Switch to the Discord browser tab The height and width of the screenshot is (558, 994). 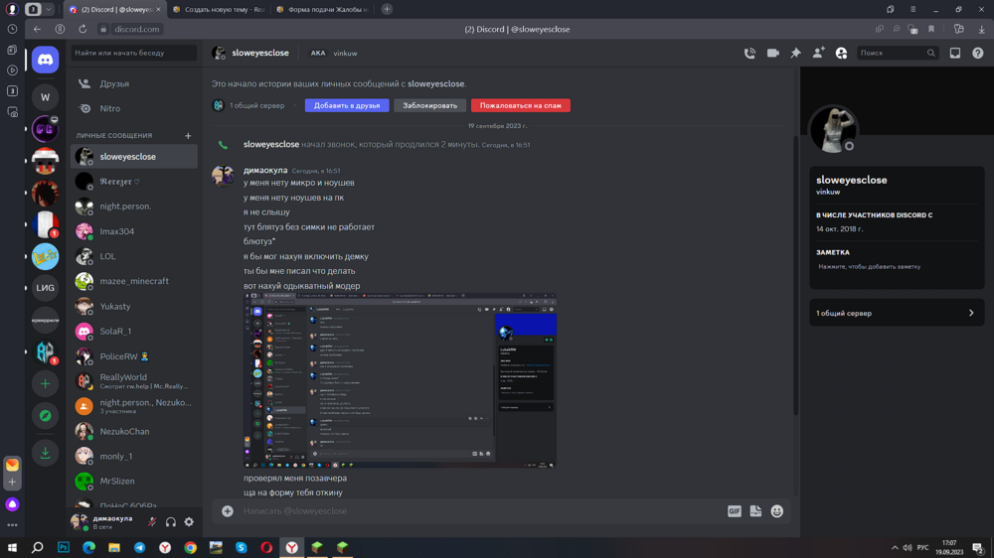(x=115, y=10)
